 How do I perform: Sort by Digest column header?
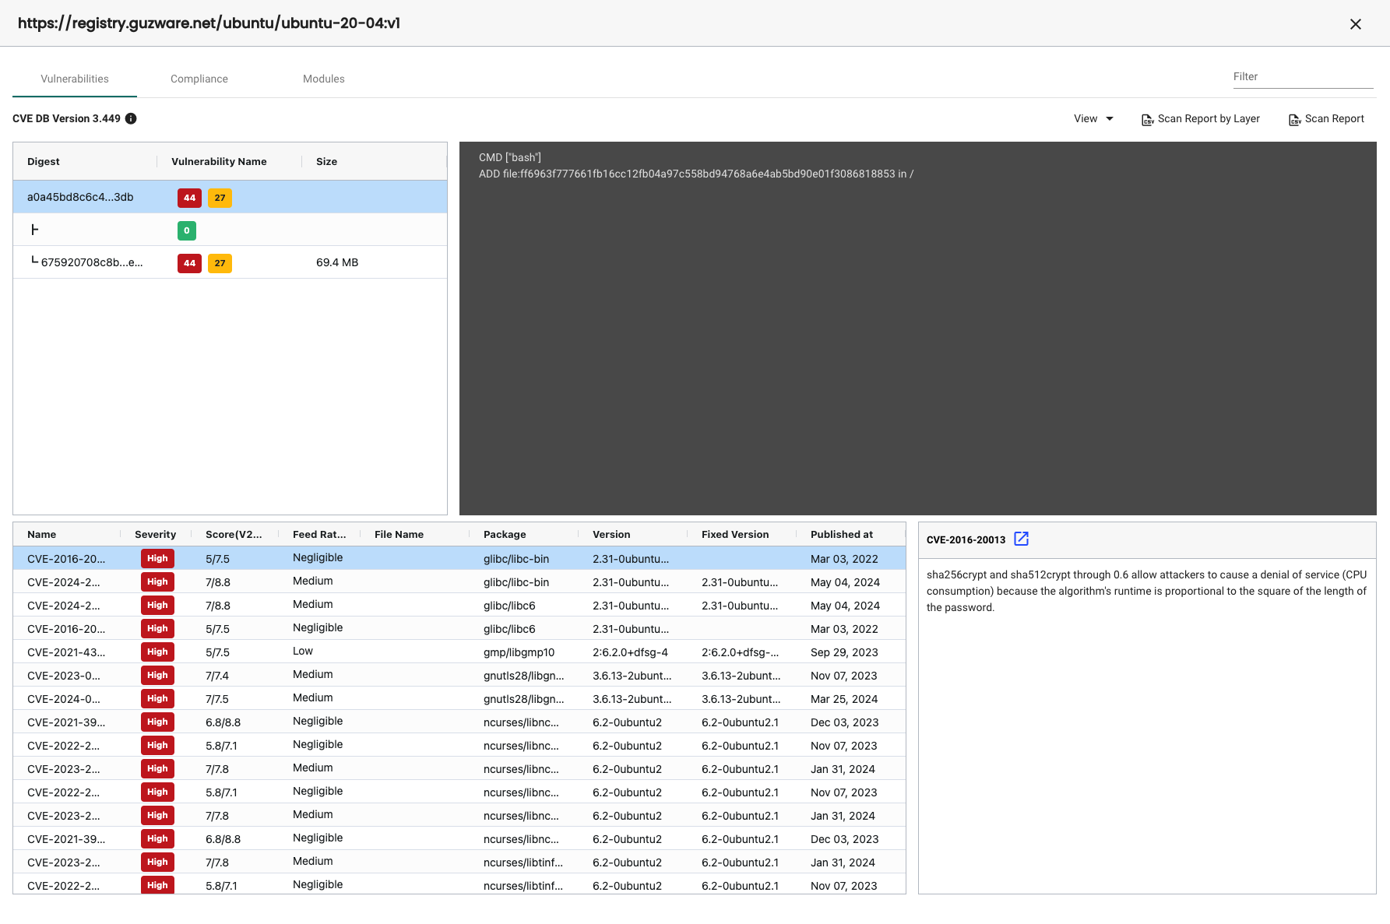[44, 161]
